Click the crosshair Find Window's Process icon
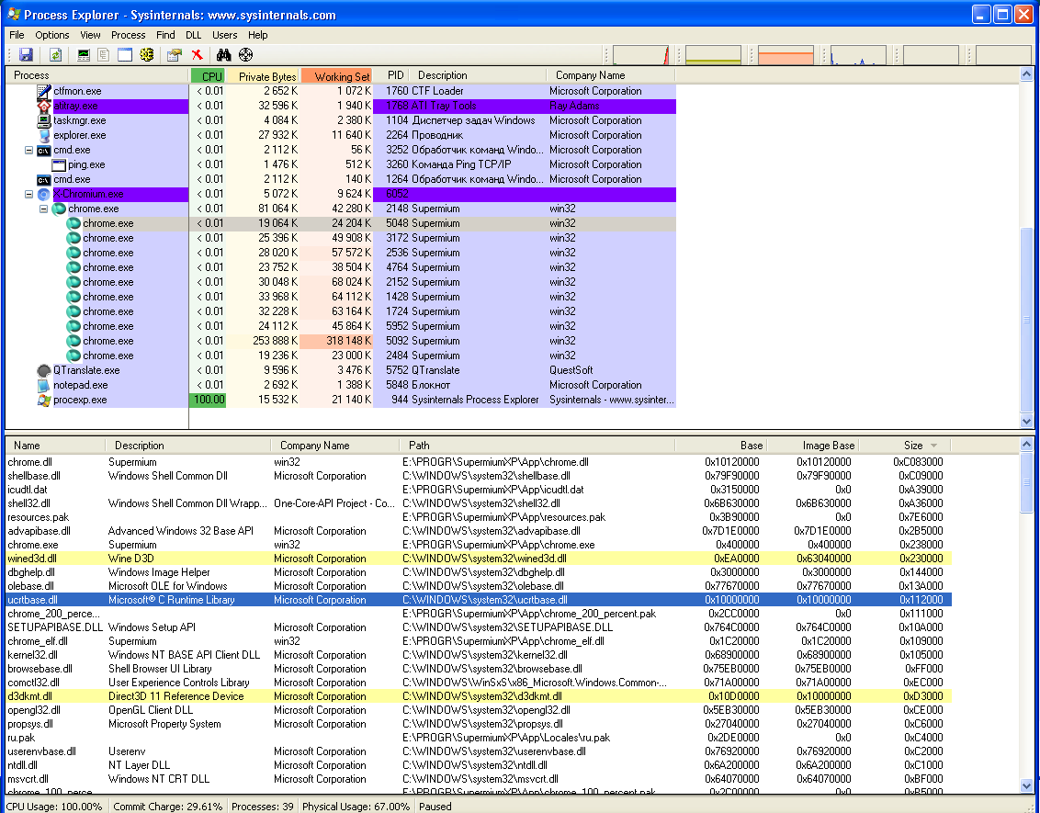Screen dimensions: 1040x813 tap(245, 55)
